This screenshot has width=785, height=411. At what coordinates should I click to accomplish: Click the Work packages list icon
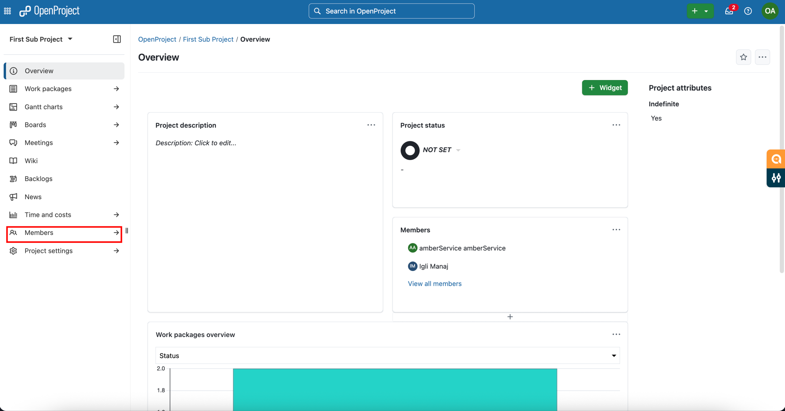coord(13,89)
